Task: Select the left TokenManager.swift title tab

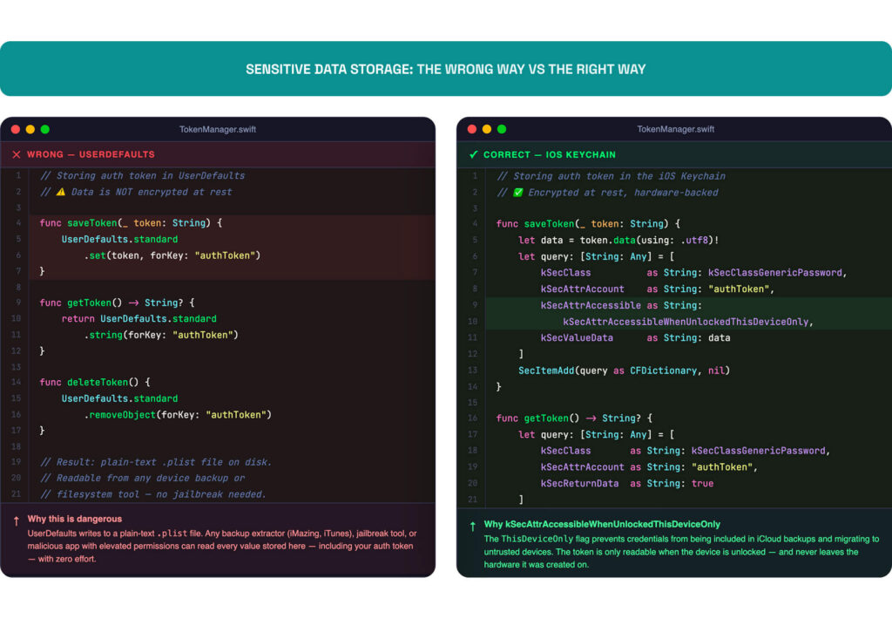Action: [218, 128]
